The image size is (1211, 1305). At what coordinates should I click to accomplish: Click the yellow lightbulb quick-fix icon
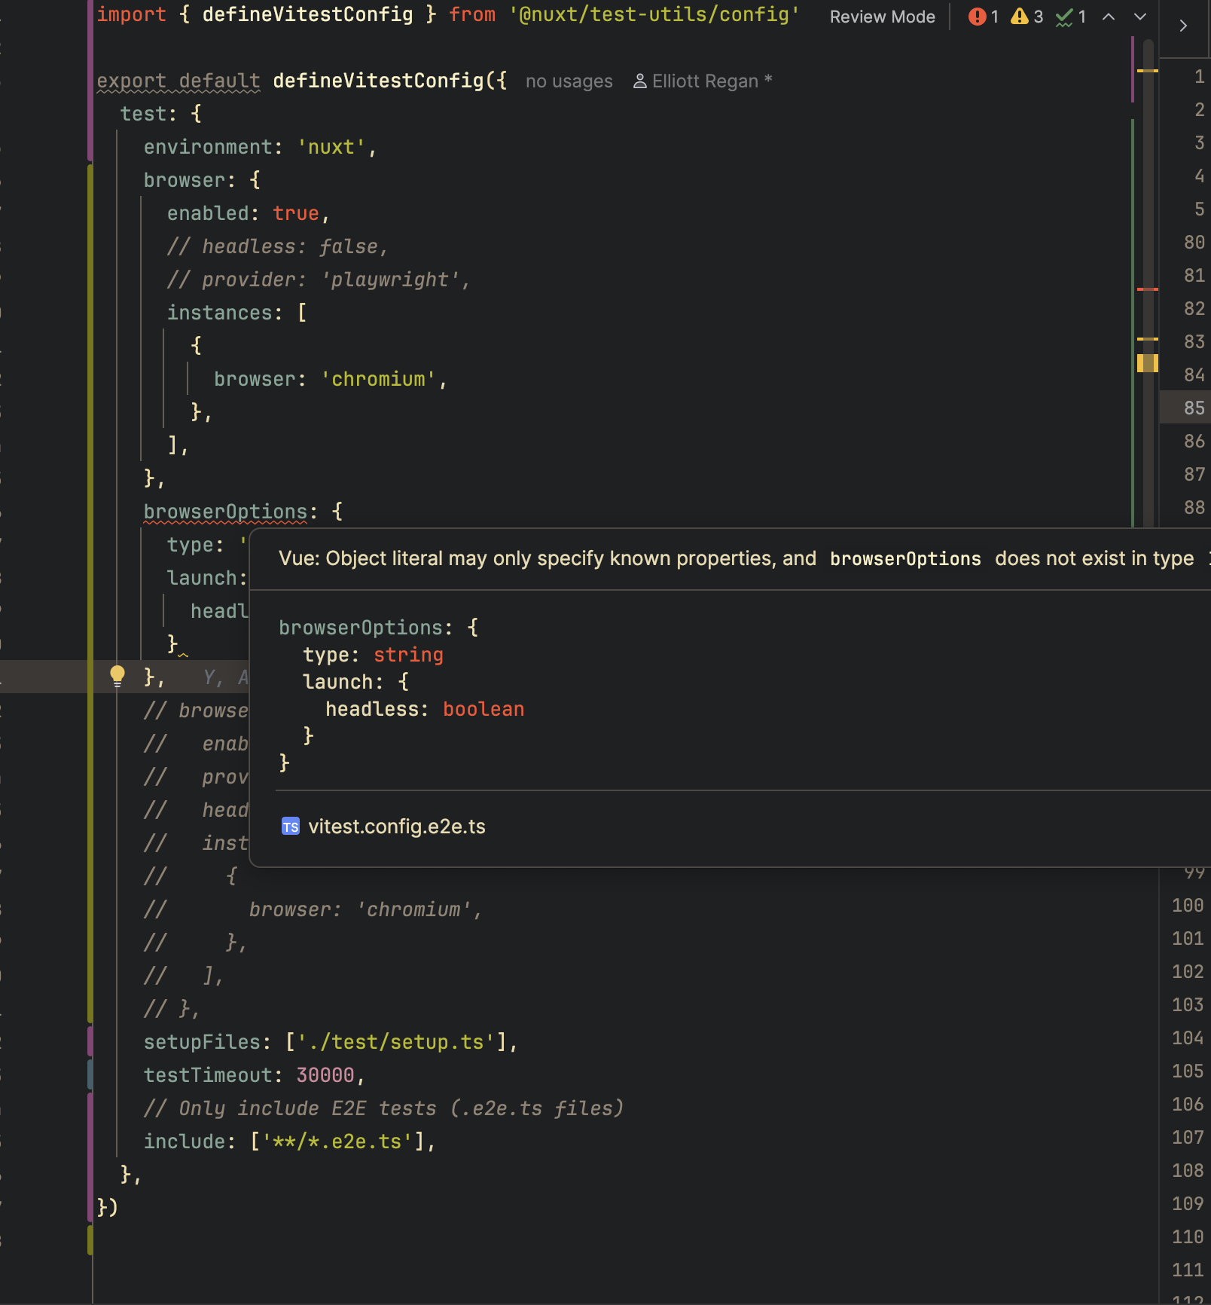[x=117, y=676]
